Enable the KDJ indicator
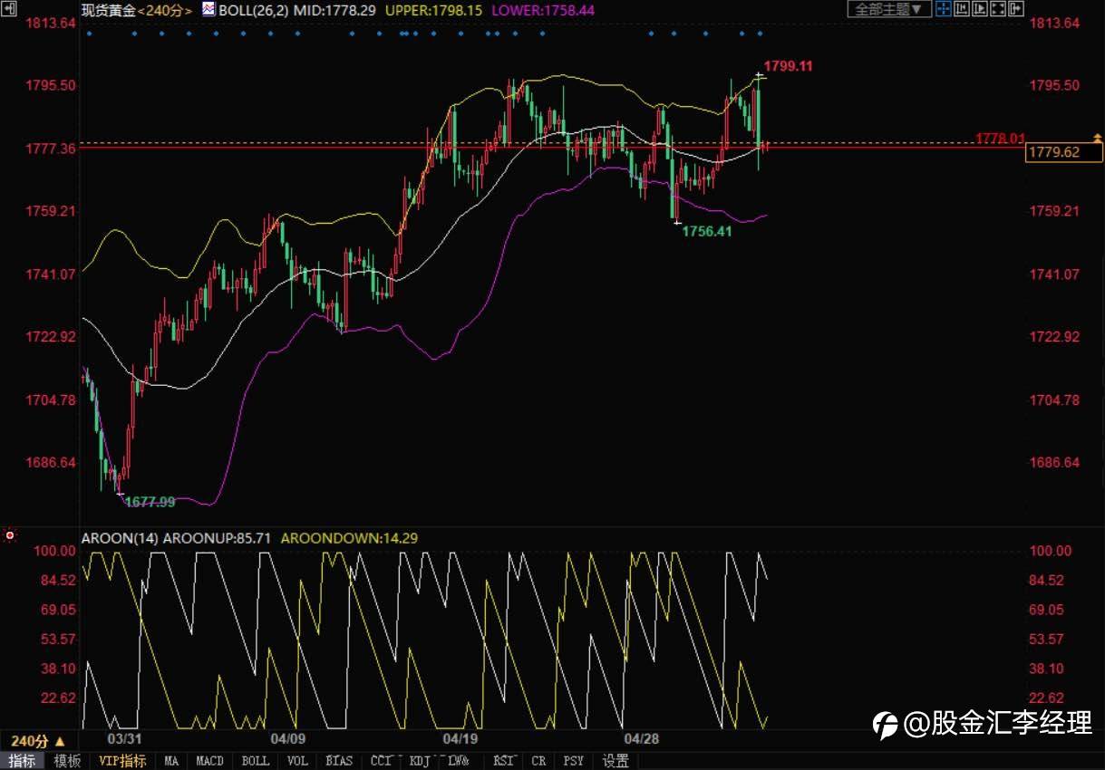The height and width of the screenshot is (770, 1105). click(x=420, y=761)
